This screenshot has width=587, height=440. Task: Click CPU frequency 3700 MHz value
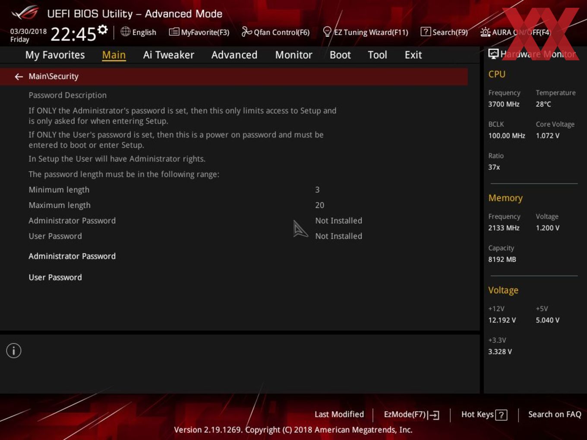[x=504, y=104]
